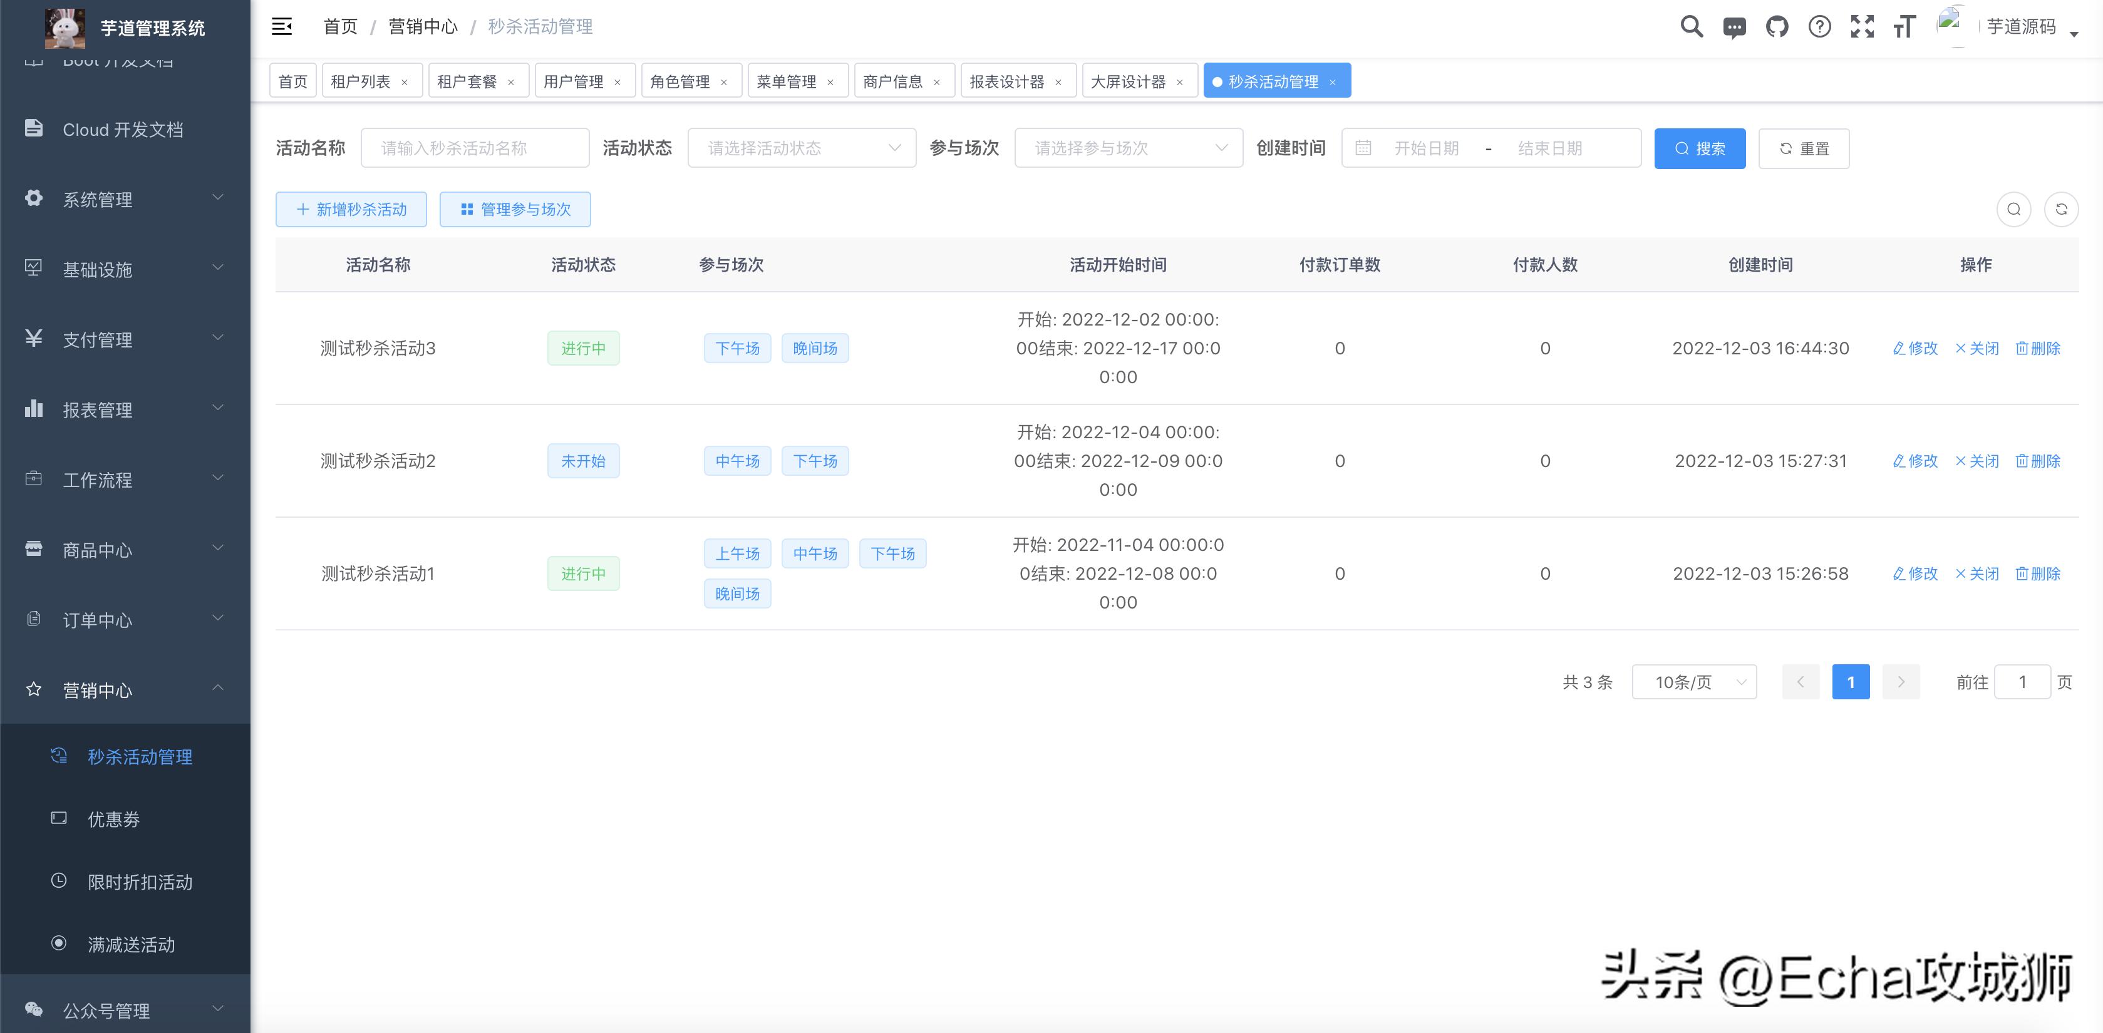Open the 10条/页 page size dropdown
2103x1033 pixels.
pyautogui.click(x=1694, y=682)
